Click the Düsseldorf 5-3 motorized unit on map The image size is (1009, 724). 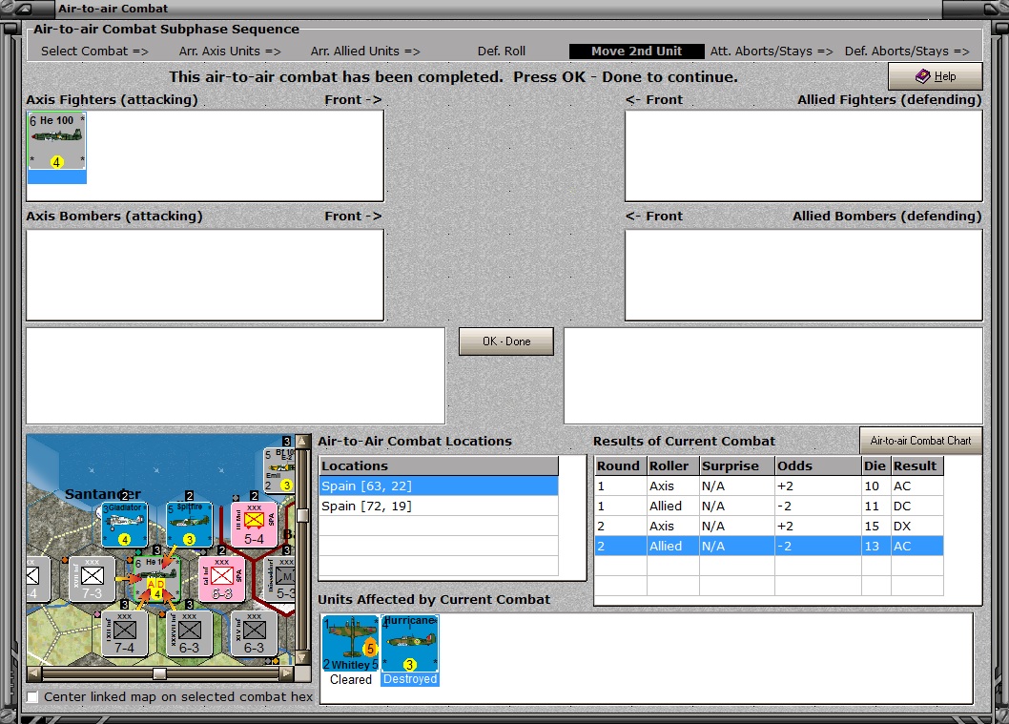click(x=279, y=579)
